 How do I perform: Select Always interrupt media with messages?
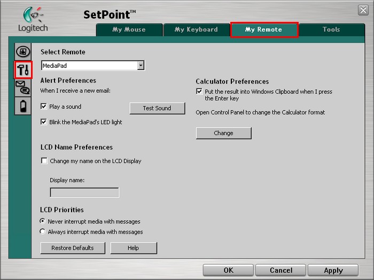click(42, 231)
